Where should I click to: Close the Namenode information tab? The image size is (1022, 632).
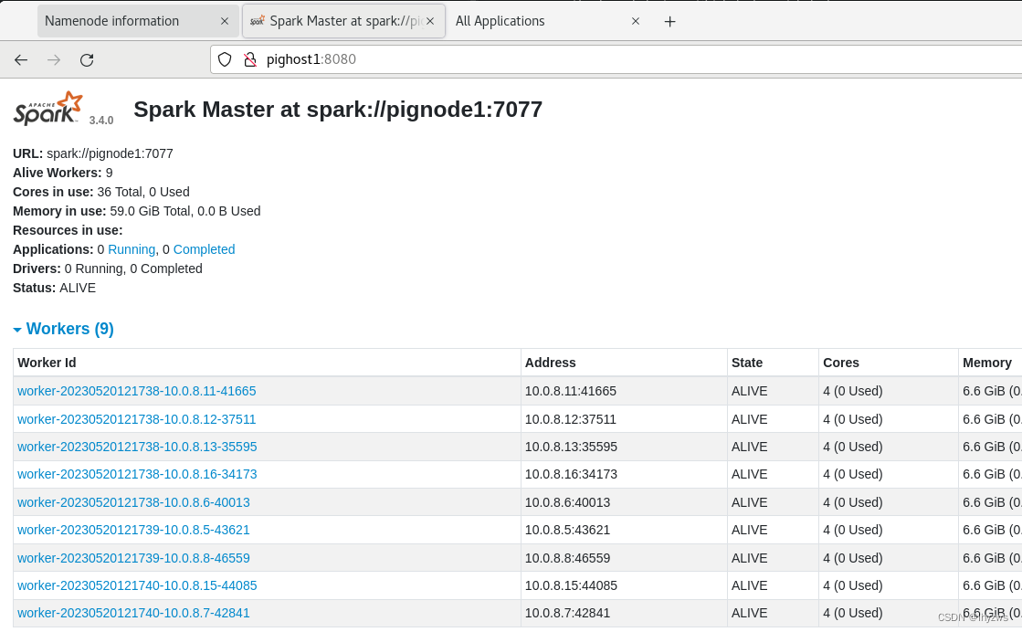point(224,22)
